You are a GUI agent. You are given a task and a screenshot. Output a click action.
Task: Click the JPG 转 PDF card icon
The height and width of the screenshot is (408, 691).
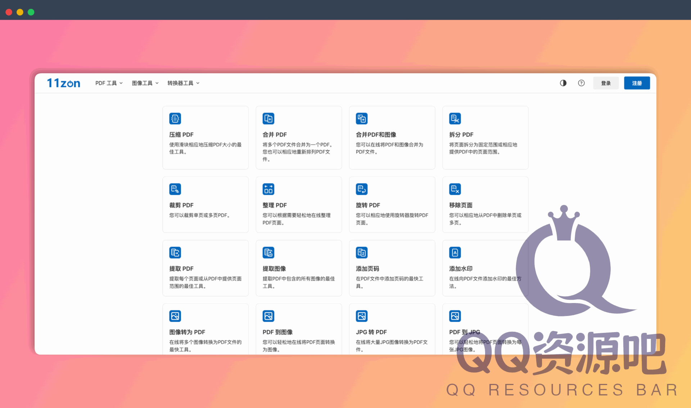click(362, 316)
